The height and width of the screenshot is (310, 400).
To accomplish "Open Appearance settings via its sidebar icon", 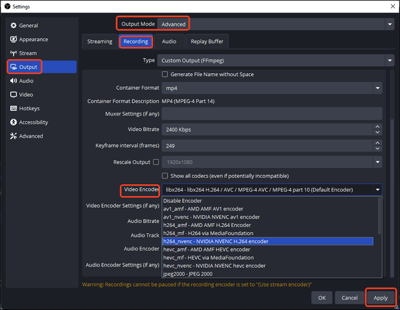I will coord(14,39).
